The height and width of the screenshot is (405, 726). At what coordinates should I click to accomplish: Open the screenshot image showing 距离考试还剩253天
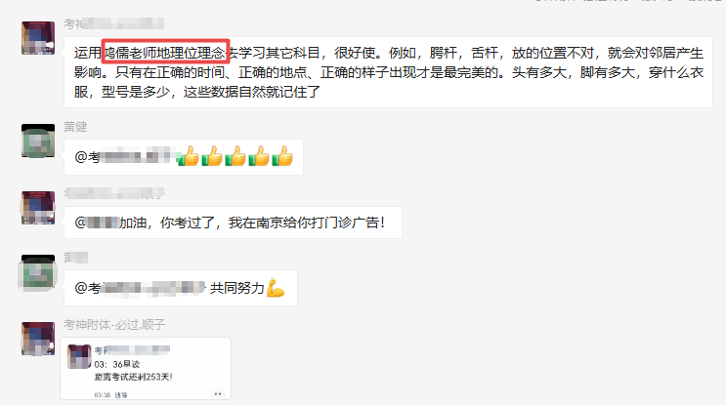[146, 369]
